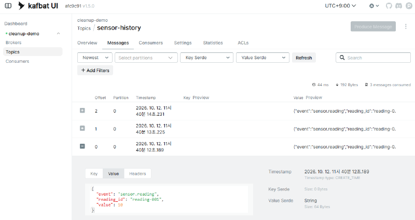Open the Settings tab
Image resolution: width=415 pixels, height=220 pixels.
click(x=183, y=43)
